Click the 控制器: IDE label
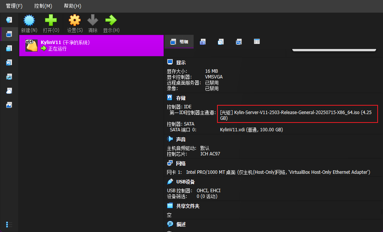The width and height of the screenshot is (383, 232). [x=179, y=107]
